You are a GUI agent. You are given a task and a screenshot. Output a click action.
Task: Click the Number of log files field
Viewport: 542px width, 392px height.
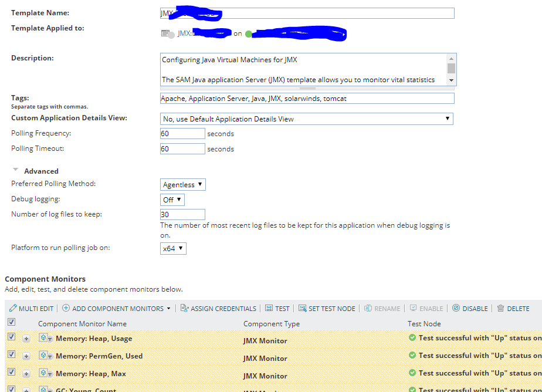(182, 214)
